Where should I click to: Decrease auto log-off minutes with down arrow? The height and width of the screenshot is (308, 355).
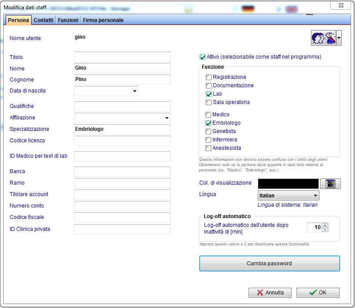click(x=325, y=230)
